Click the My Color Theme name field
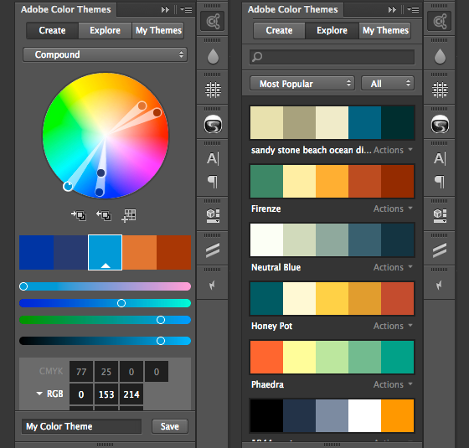The height and width of the screenshot is (448, 469). (x=81, y=426)
